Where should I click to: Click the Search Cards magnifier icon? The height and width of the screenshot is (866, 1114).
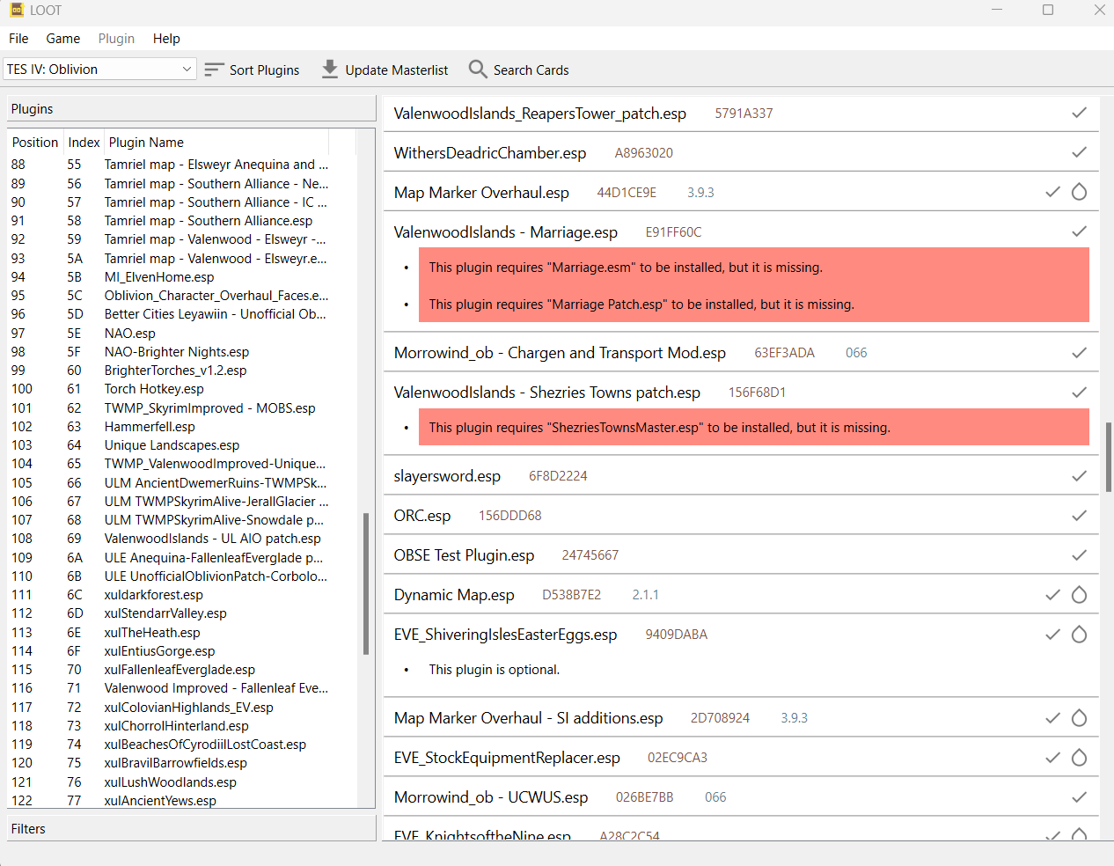478,69
